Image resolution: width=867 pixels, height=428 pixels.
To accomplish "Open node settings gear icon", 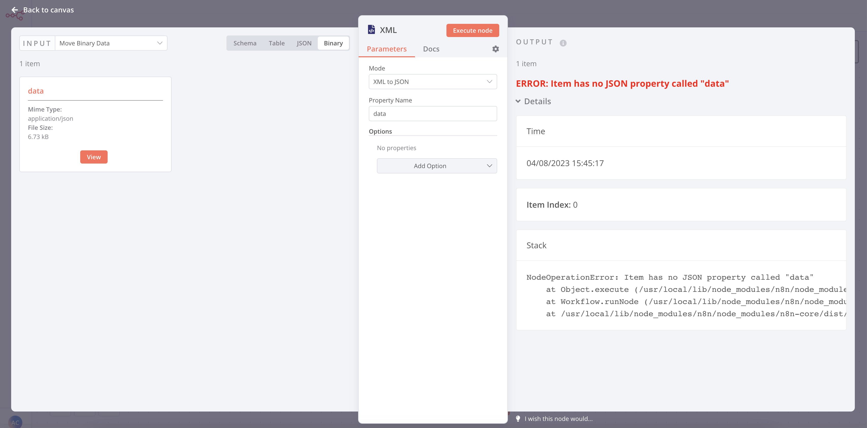I will pos(495,49).
